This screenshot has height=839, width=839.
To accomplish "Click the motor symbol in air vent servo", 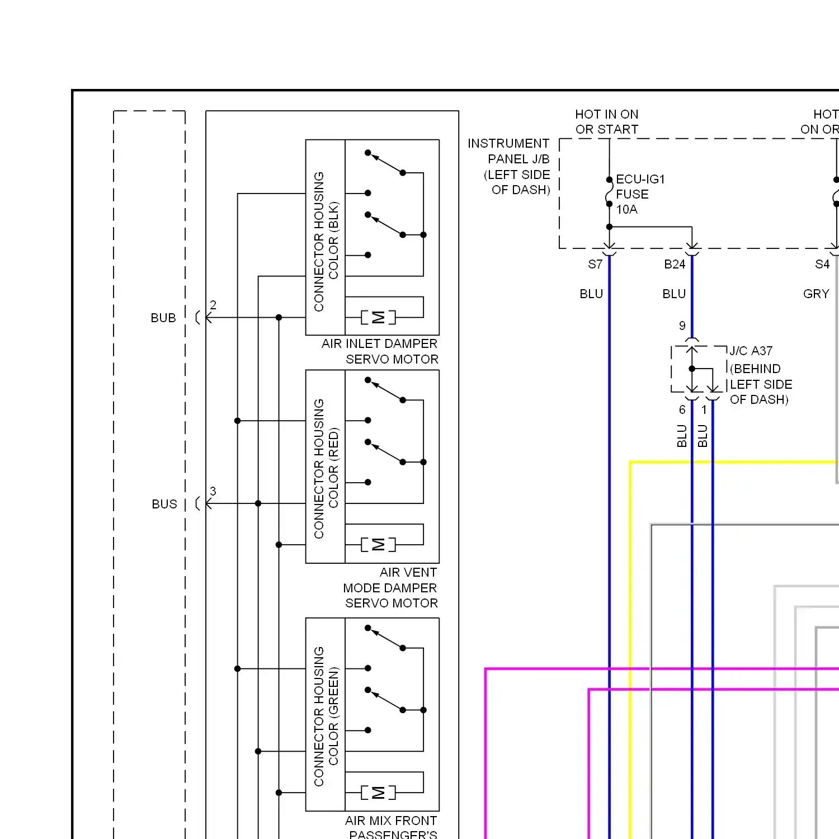I will (378, 544).
